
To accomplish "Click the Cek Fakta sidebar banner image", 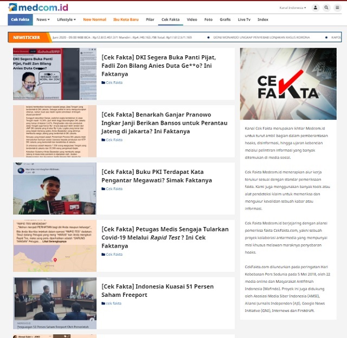I will coord(288,84).
